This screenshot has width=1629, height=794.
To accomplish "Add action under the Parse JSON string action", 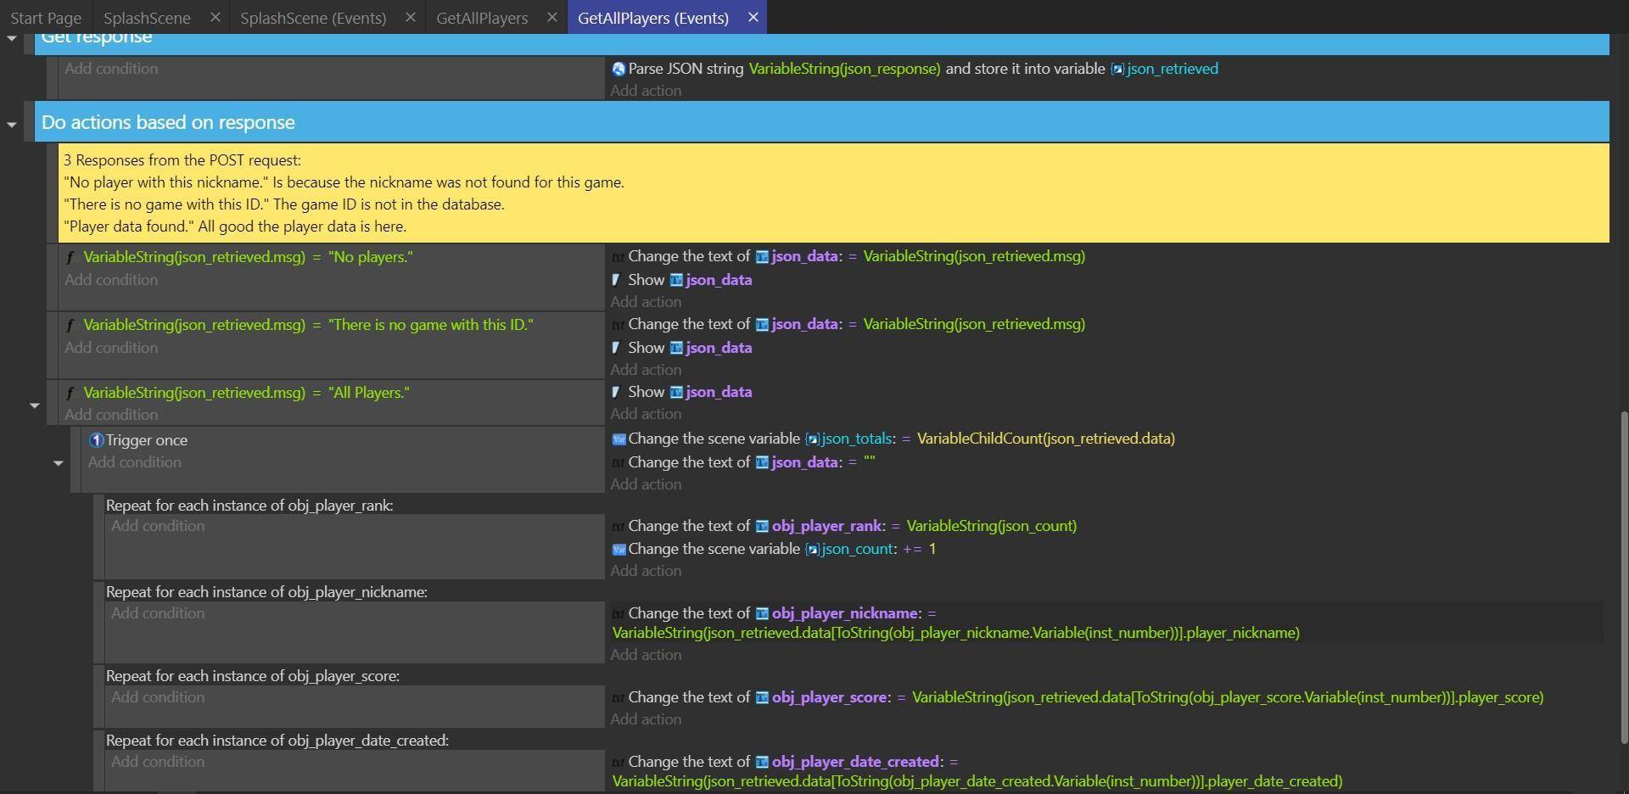I will pyautogui.click(x=646, y=91).
